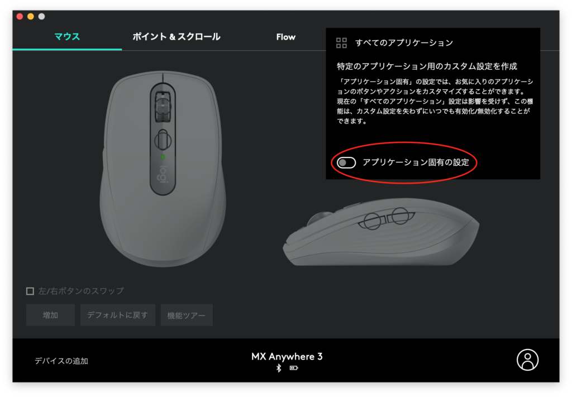Select the back side button on mouse
Image resolution: width=572 pixels, height=397 pixels.
point(400,216)
